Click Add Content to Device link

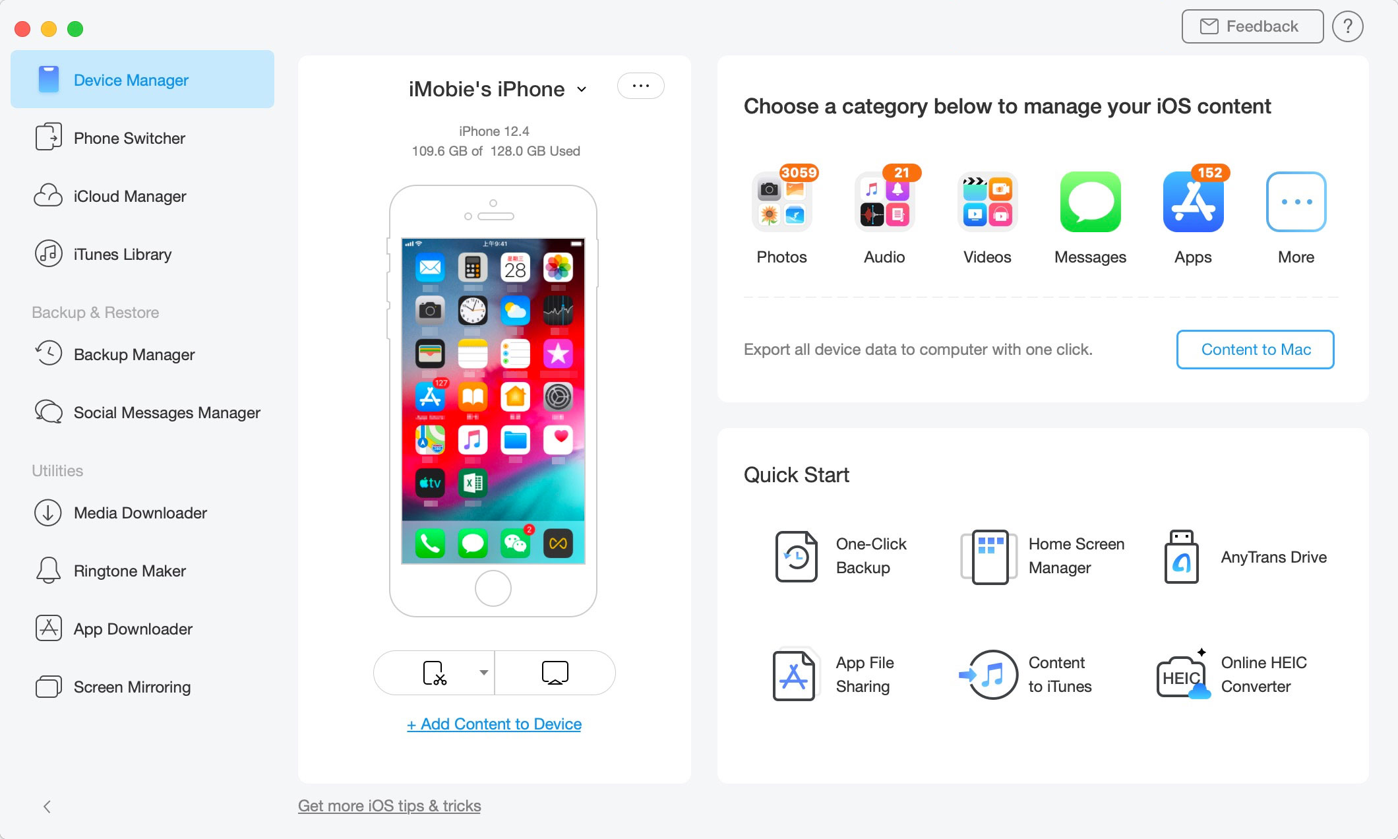[x=495, y=723]
